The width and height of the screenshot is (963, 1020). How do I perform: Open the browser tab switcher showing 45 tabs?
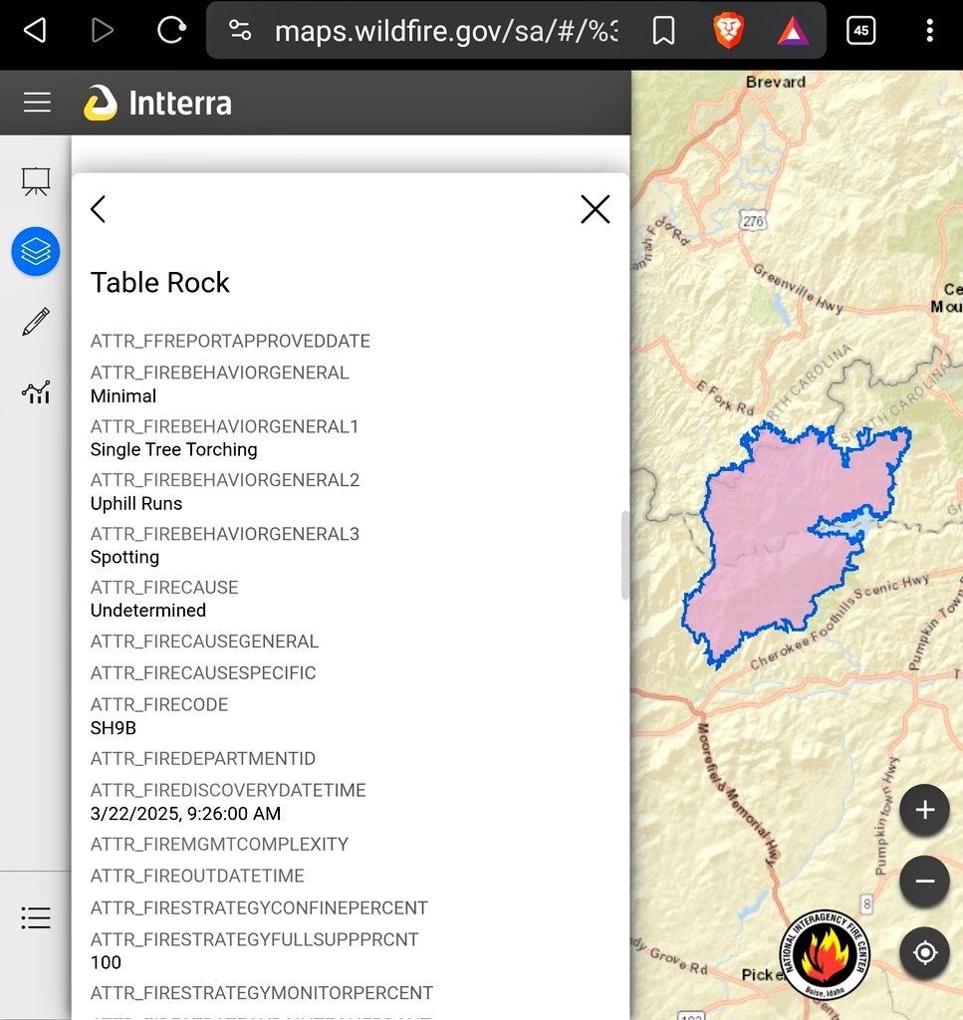point(860,30)
